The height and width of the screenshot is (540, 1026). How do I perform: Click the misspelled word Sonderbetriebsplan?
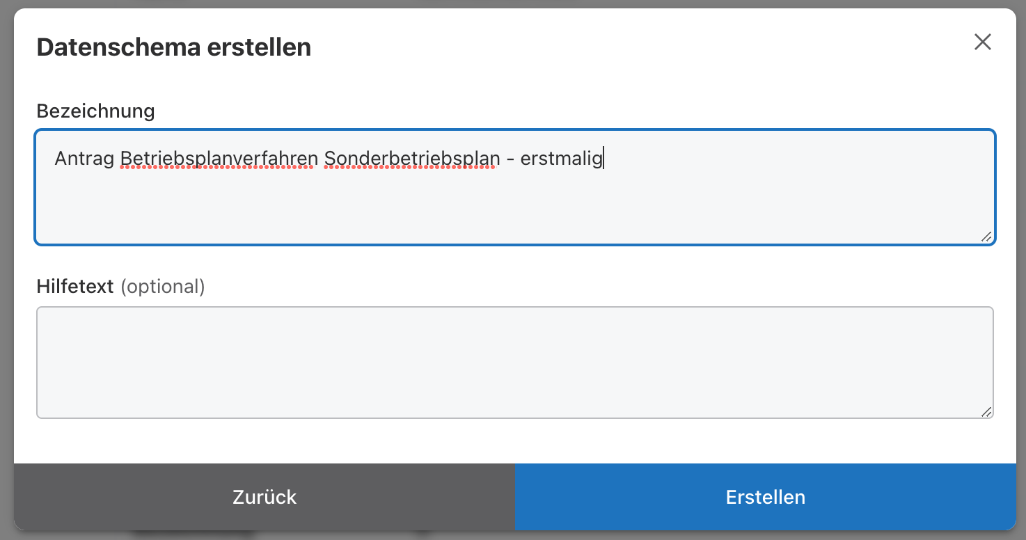(x=412, y=159)
